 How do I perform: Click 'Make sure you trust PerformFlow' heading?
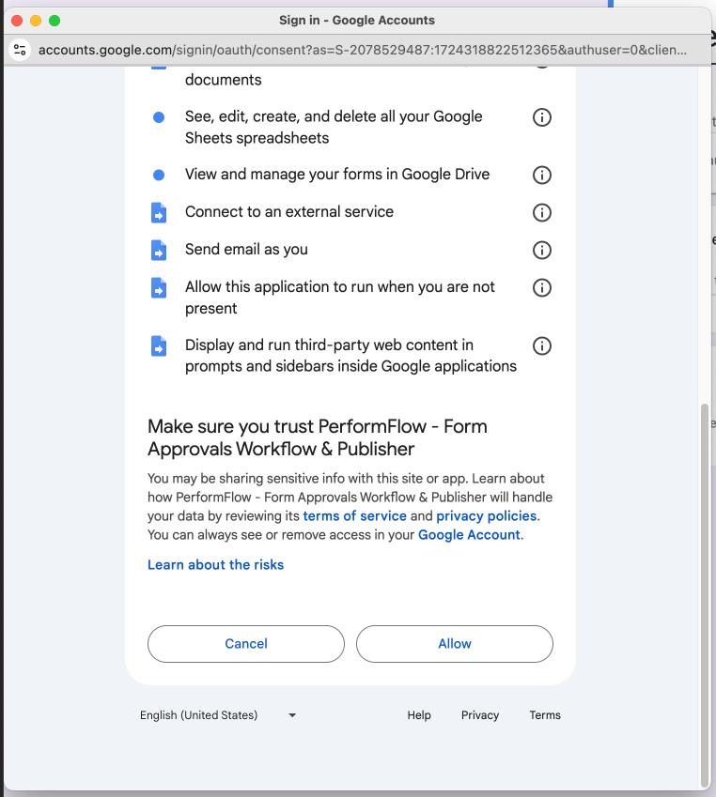(317, 437)
